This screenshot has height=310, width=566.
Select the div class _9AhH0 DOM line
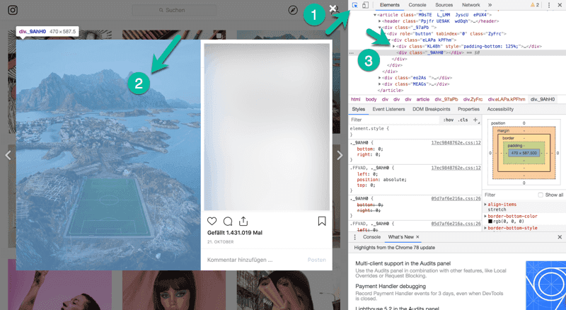[456, 53]
